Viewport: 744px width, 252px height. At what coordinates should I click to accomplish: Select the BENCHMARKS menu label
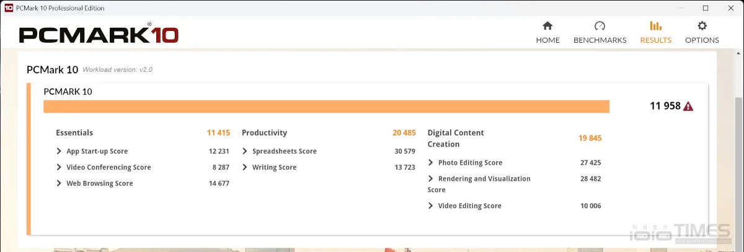coord(600,40)
